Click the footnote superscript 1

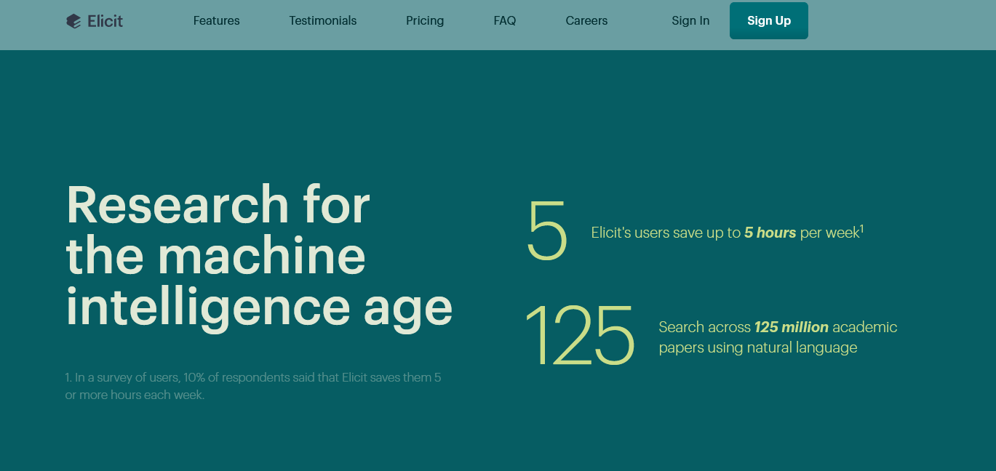pyautogui.click(x=863, y=227)
